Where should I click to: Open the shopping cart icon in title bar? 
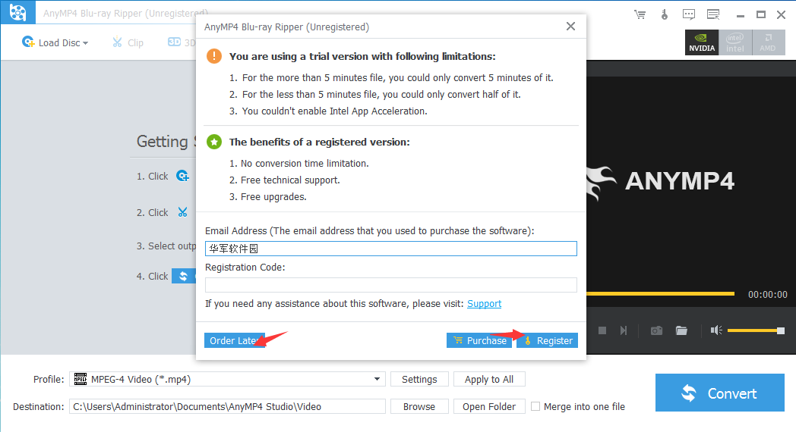coord(640,14)
